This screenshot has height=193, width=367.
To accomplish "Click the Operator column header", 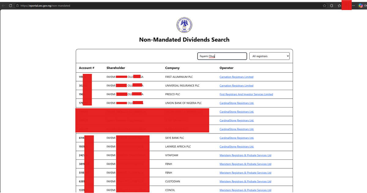I will (x=226, y=68).
